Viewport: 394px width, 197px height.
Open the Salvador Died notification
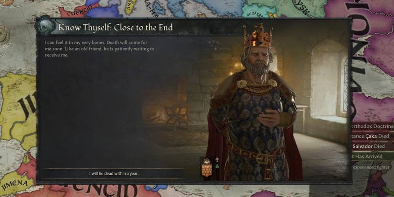373,146
